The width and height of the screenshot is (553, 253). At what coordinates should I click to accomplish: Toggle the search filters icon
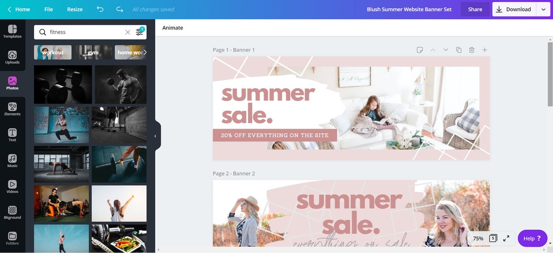[x=140, y=32]
